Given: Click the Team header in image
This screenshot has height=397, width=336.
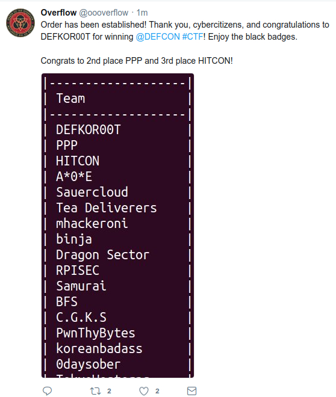Looking at the screenshot, I should (70, 98).
